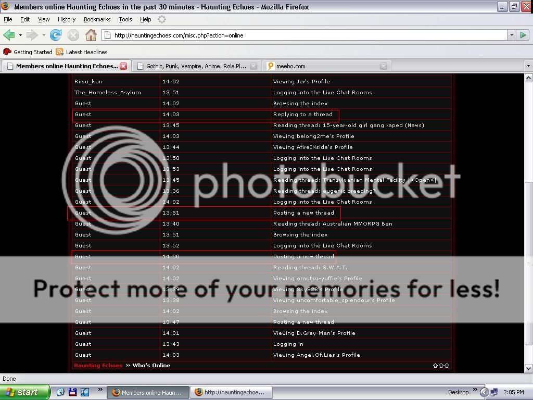Open the back history dropdown arrow
The height and width of the screenshot is (400, 533).
pyautogui.click(x=20, y=35)
